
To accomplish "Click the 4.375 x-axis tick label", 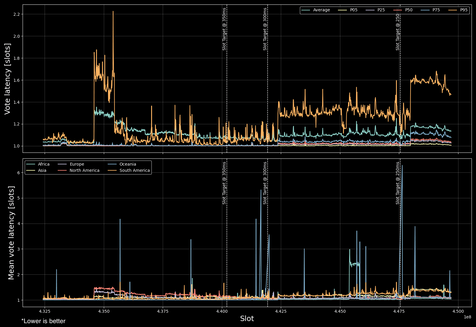I will 163,312.
